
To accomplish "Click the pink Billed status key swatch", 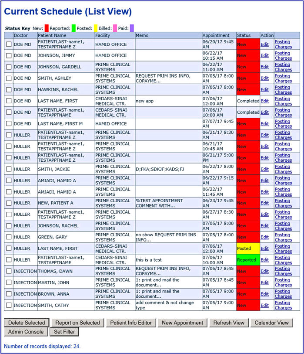I will (x=115, y=28).
